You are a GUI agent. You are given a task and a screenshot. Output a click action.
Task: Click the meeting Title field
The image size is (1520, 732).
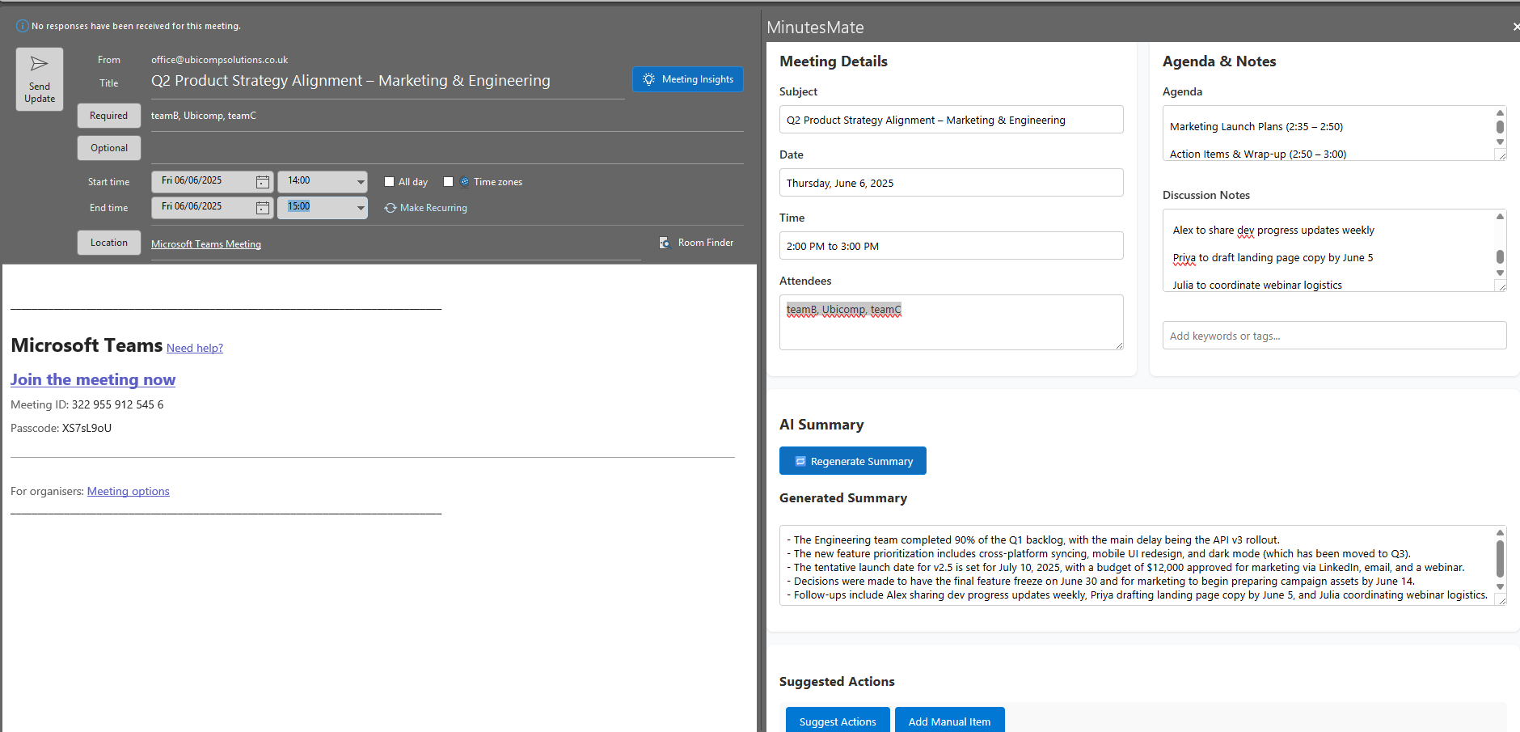pos(388,81)
